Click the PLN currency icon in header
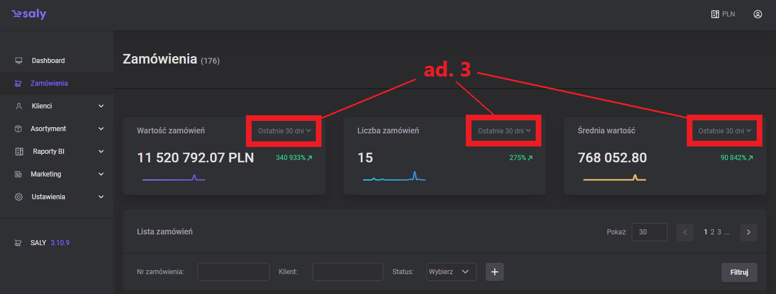Image resolution: width=776 pixels, height=294 pixels. (x=715, y=14)
